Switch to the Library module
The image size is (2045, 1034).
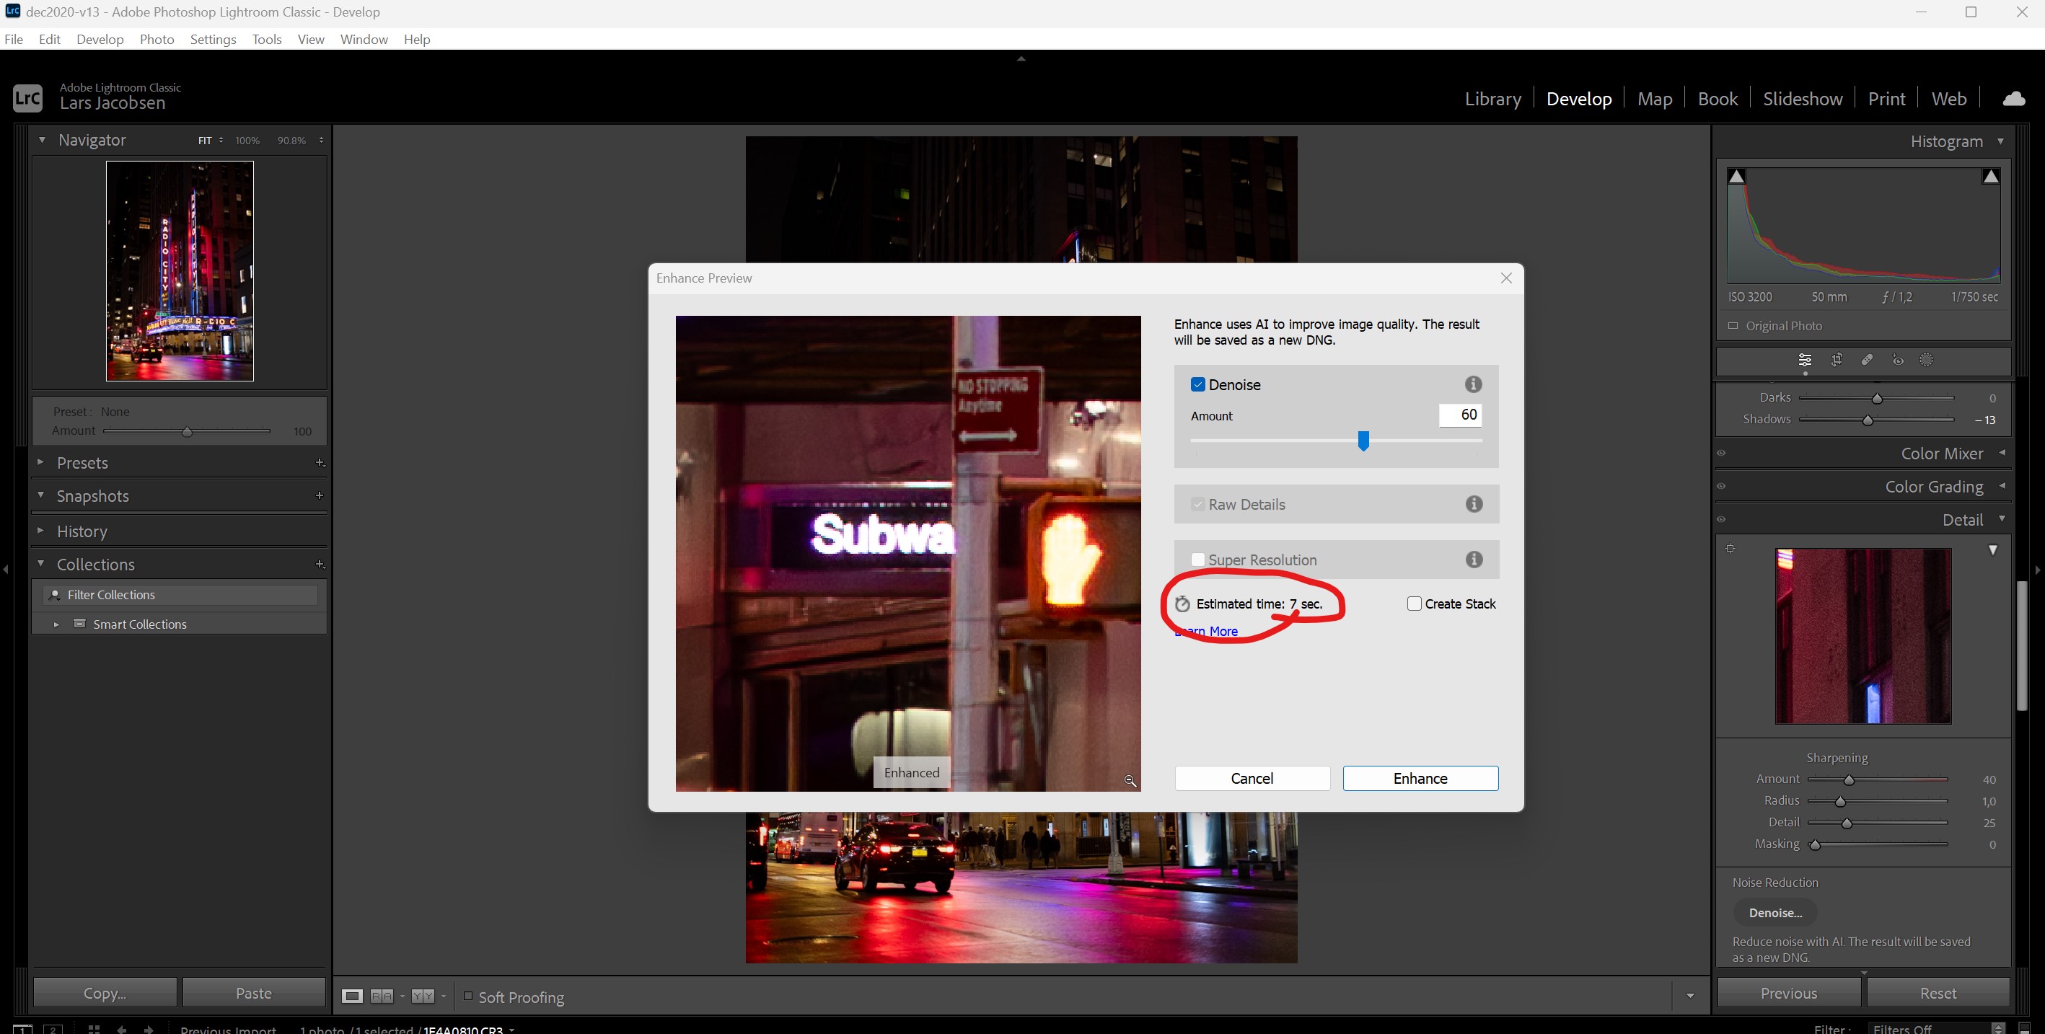[x=1492, y=98]
